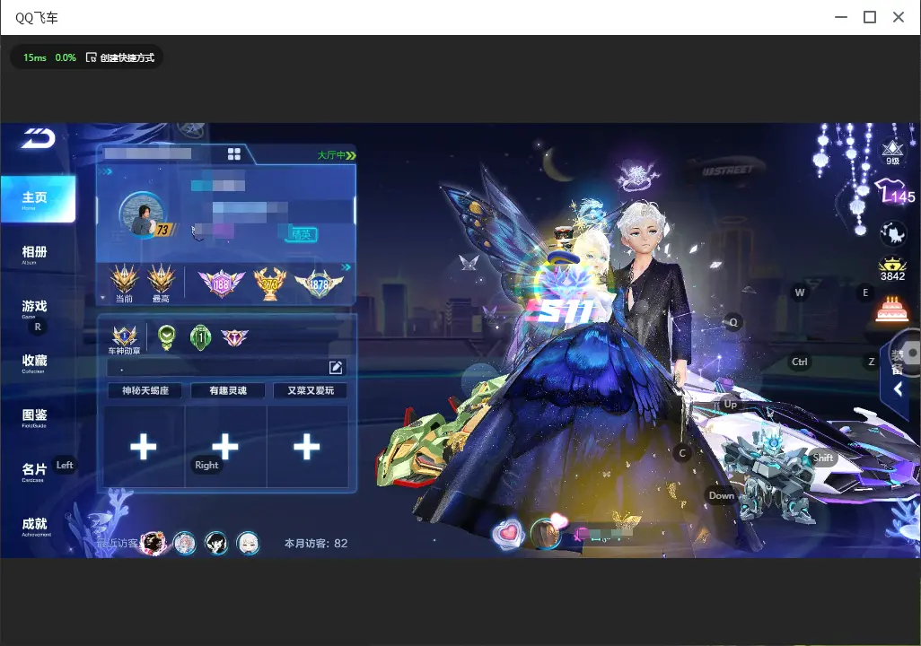Expand the small arrow below rank badges
This screenshot has height=646, width=921.
pos(102,298)
